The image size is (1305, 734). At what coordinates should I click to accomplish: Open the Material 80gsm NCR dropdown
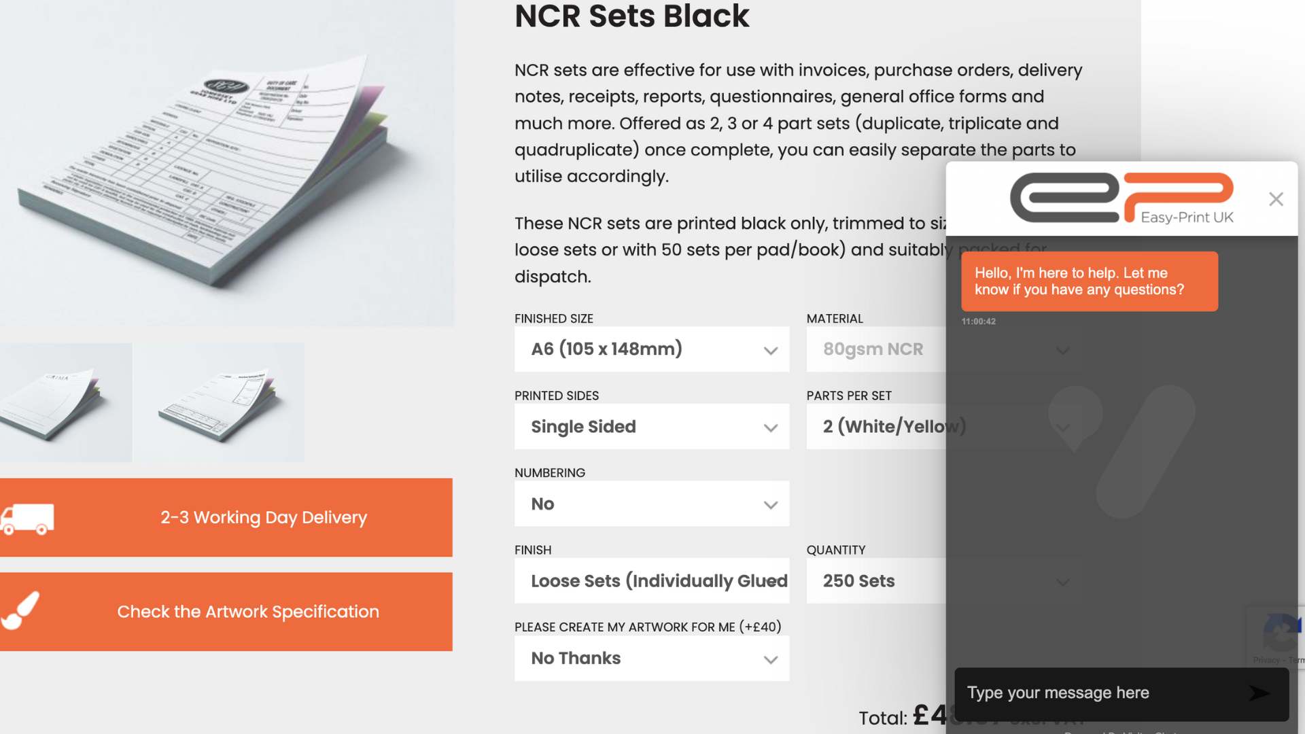(x=875, y=349)
